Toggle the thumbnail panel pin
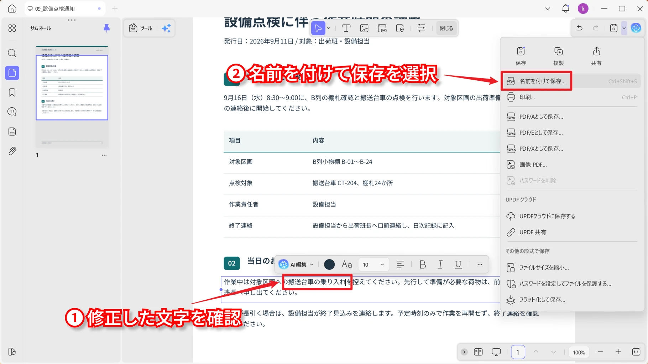648x364 pixels. (x=106, y=28)
